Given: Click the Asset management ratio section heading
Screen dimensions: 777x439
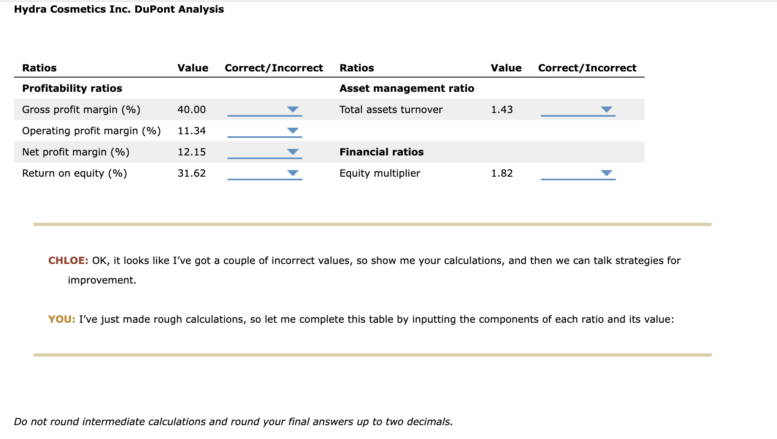Looking at the screenshot, I should click(x=406, y=88).
